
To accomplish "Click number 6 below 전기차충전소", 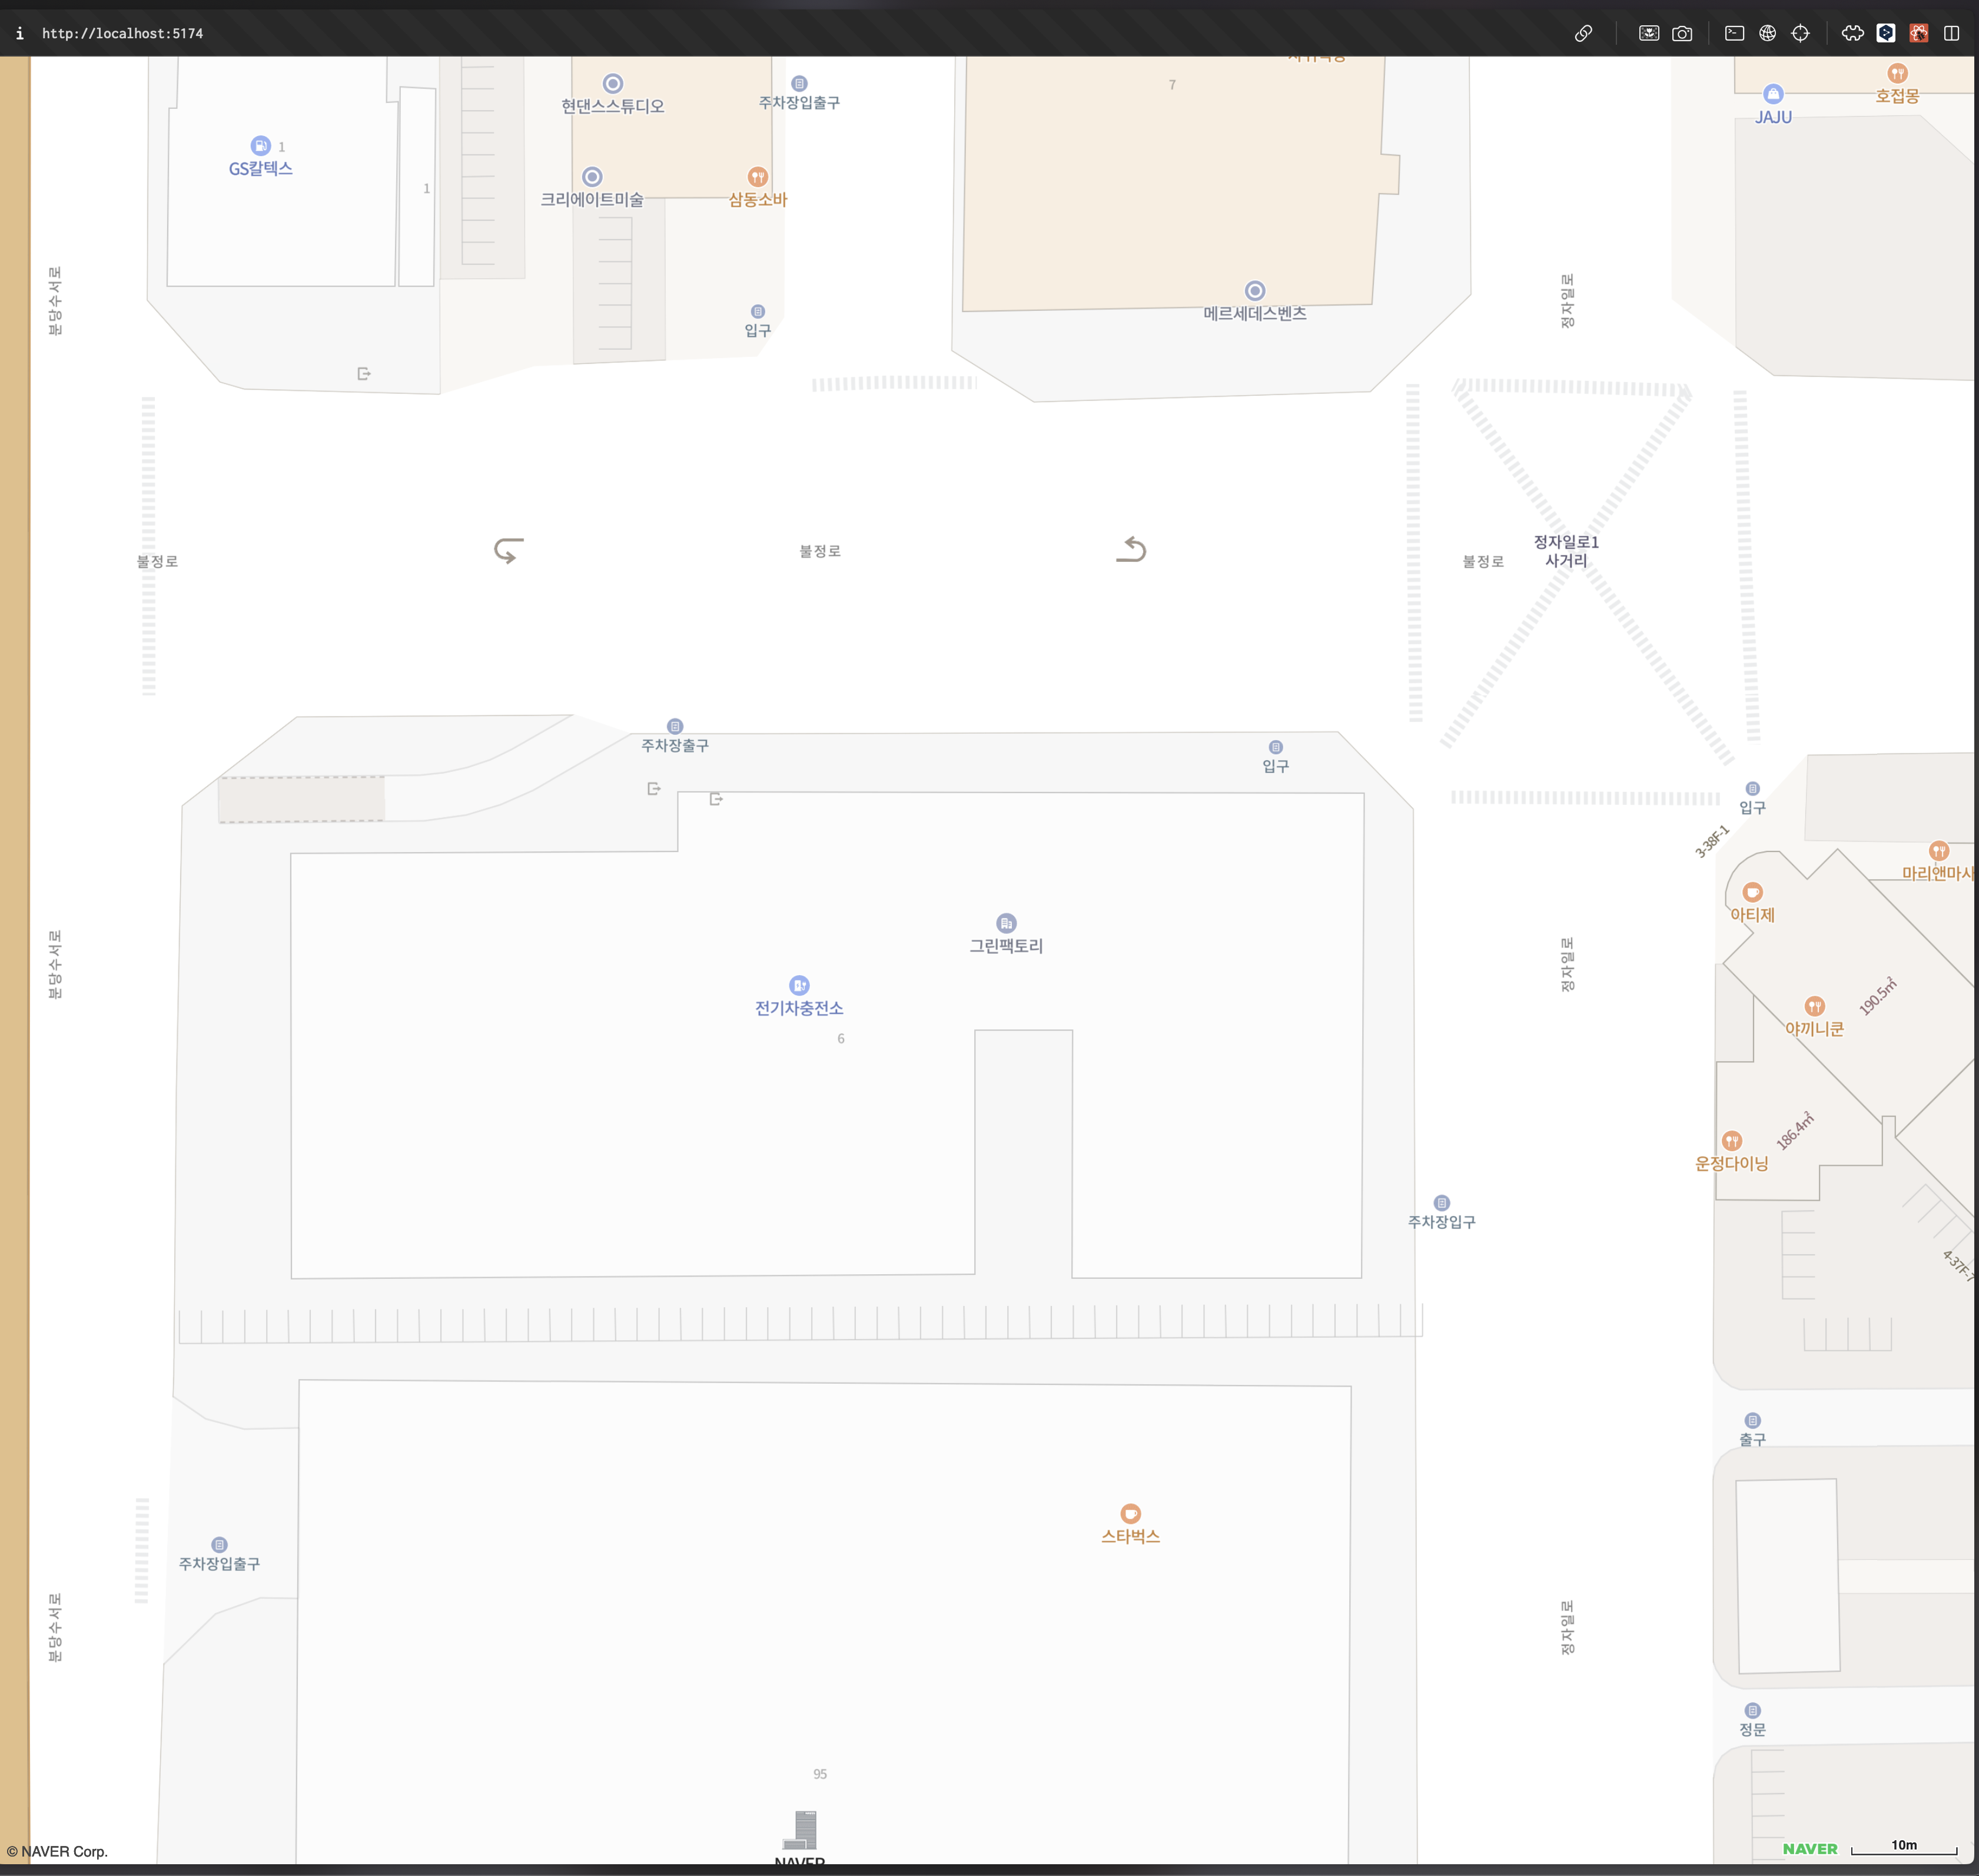I will 841,1038.
